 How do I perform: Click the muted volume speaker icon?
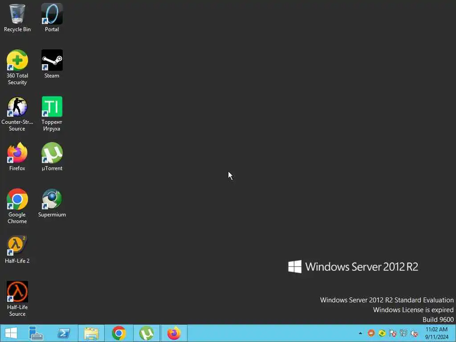click(x=414, y=333)
